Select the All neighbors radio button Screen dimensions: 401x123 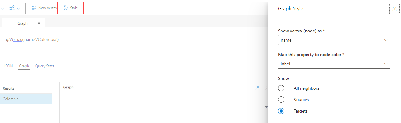coord(281,88)
